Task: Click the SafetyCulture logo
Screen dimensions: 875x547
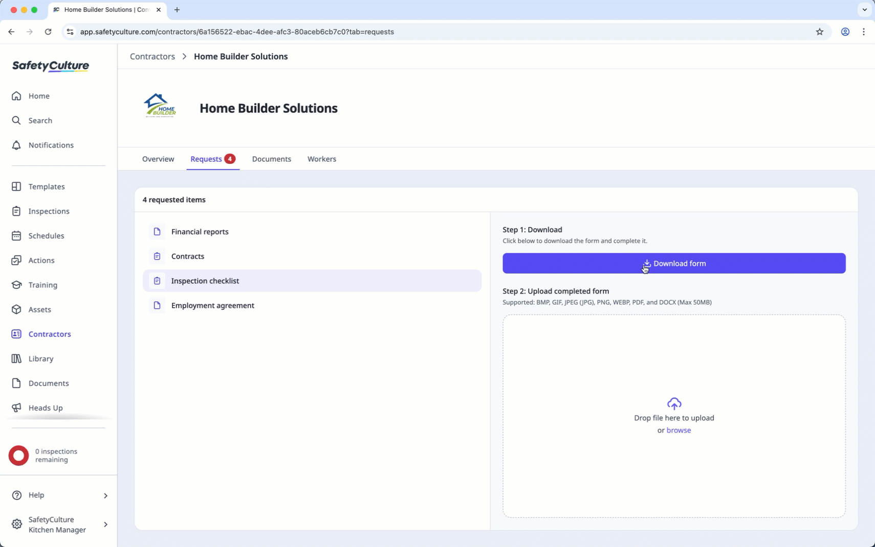Action: coord(51,66)
